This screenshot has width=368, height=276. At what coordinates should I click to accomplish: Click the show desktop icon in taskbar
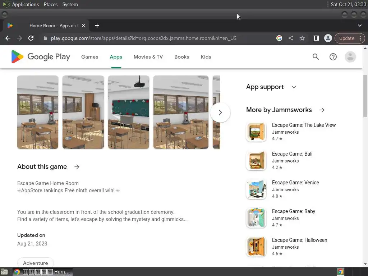click(x=4, y=272)
